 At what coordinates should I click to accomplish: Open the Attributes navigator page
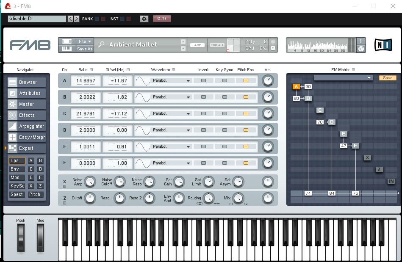tap(27, 93)
